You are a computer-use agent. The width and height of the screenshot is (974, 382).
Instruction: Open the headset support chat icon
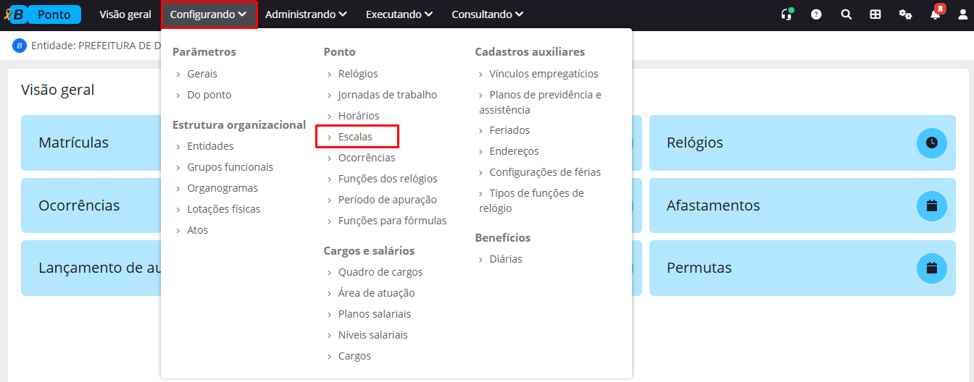(x=786, y=14)
